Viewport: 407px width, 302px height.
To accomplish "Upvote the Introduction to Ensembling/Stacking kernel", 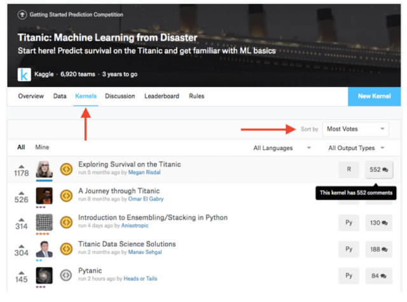I will 22,219.
